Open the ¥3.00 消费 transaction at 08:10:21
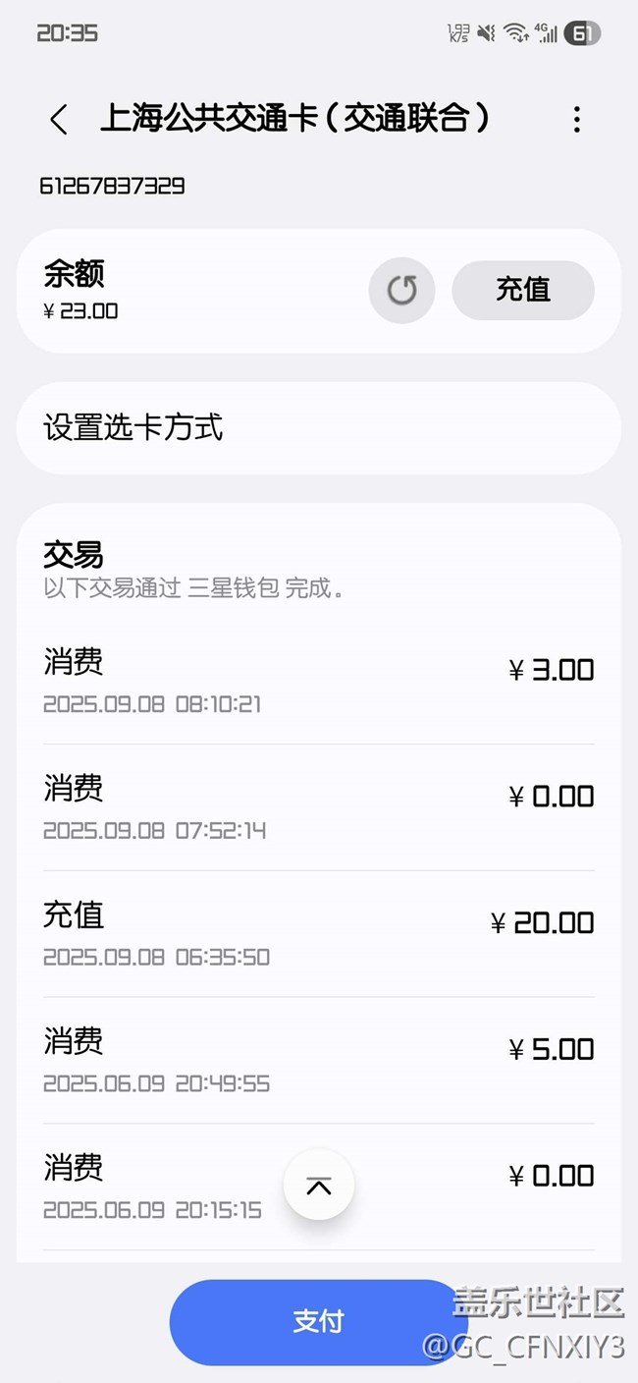Screen dimensions: 638x1383 pyautogui.click(x=318, y=681)
